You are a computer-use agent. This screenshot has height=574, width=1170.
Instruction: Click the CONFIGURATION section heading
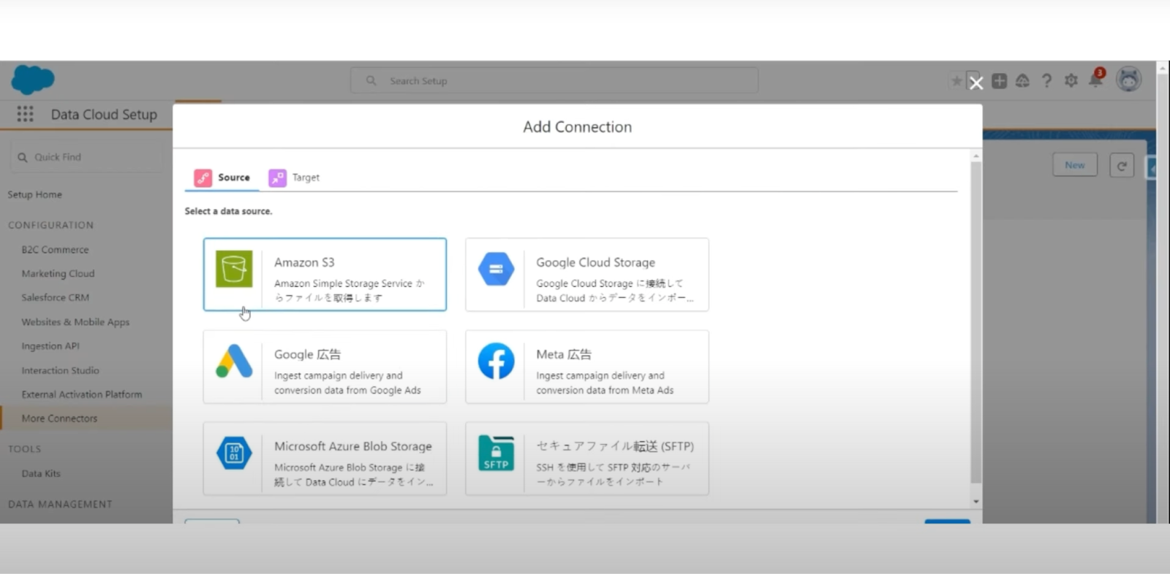(x=51, y=225)
